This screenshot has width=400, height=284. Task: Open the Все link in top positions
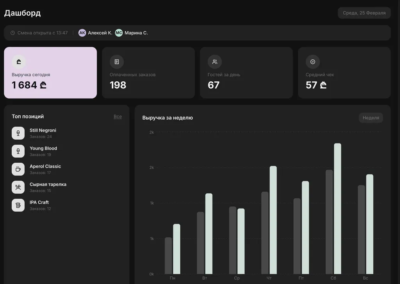click(x=118, y=117)
